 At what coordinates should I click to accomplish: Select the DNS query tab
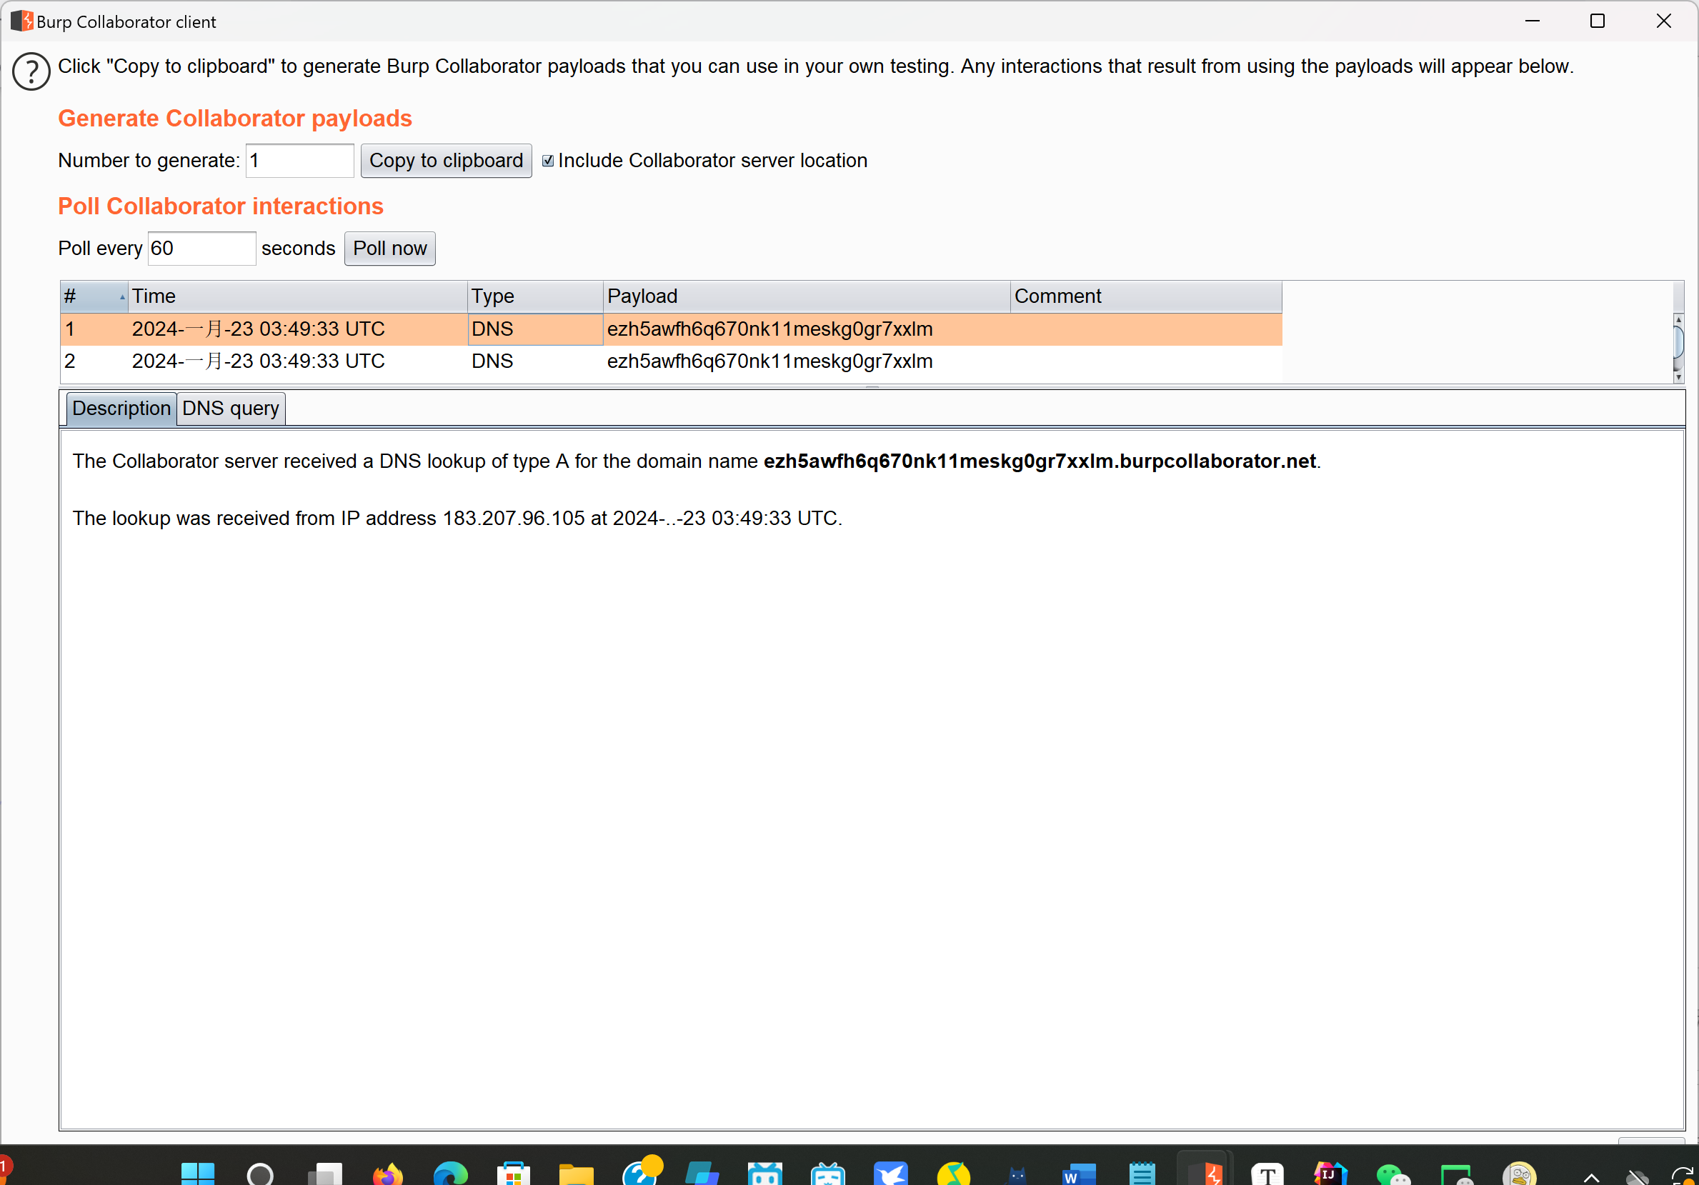click(230, 408)
